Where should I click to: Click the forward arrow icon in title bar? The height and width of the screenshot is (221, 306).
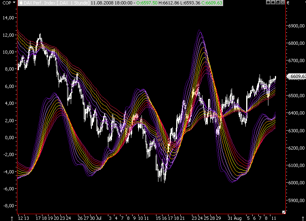point(273,2)
